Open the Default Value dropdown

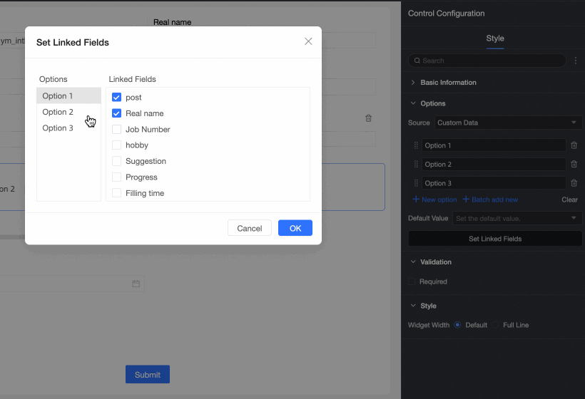(517, 218)
